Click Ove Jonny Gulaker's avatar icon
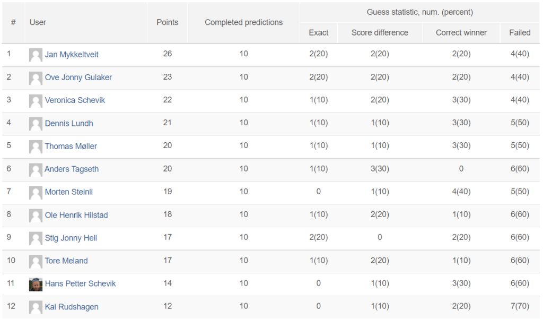This screenshot has width=543, height=319. 36,78
